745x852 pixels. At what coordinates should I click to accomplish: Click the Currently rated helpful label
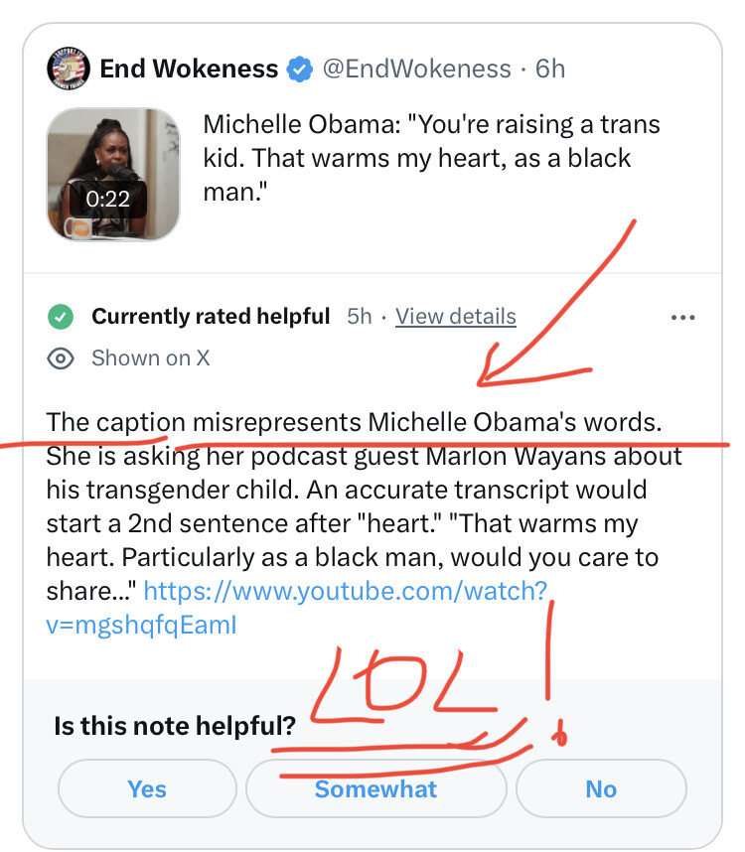pos(211,317)
